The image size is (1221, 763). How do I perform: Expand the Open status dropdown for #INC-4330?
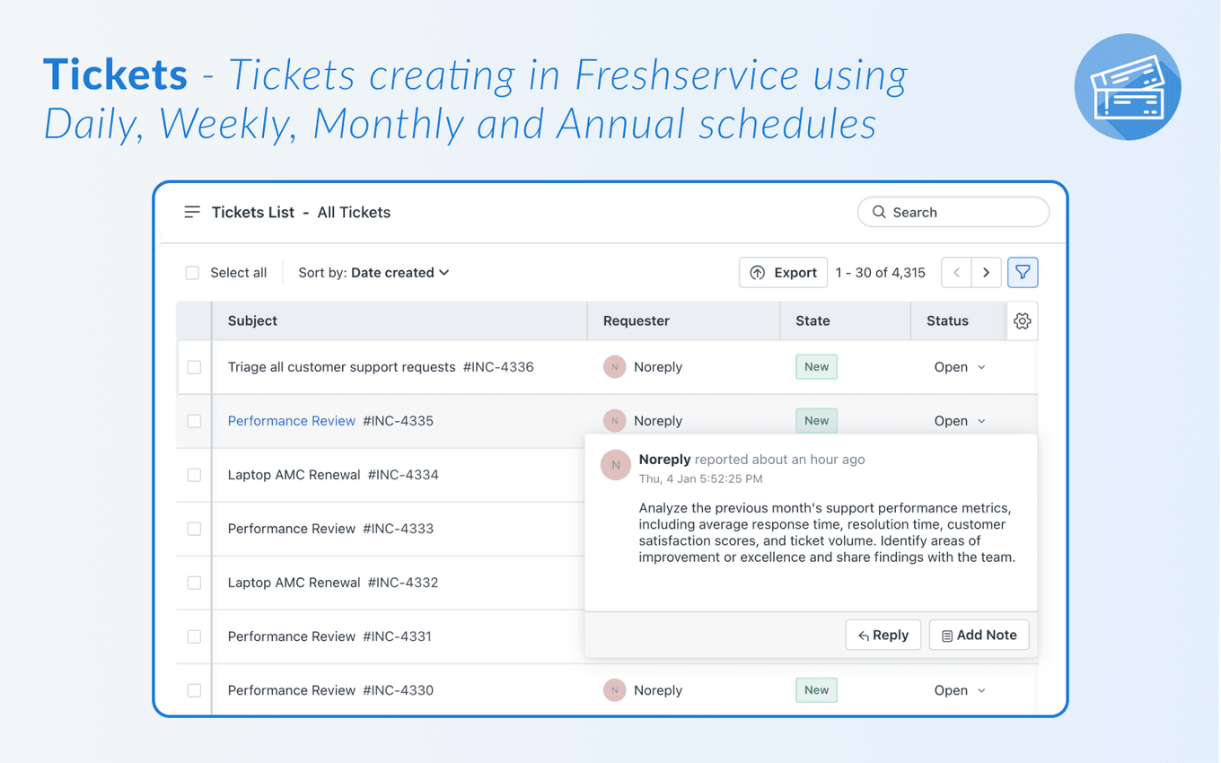click(960, 689)
